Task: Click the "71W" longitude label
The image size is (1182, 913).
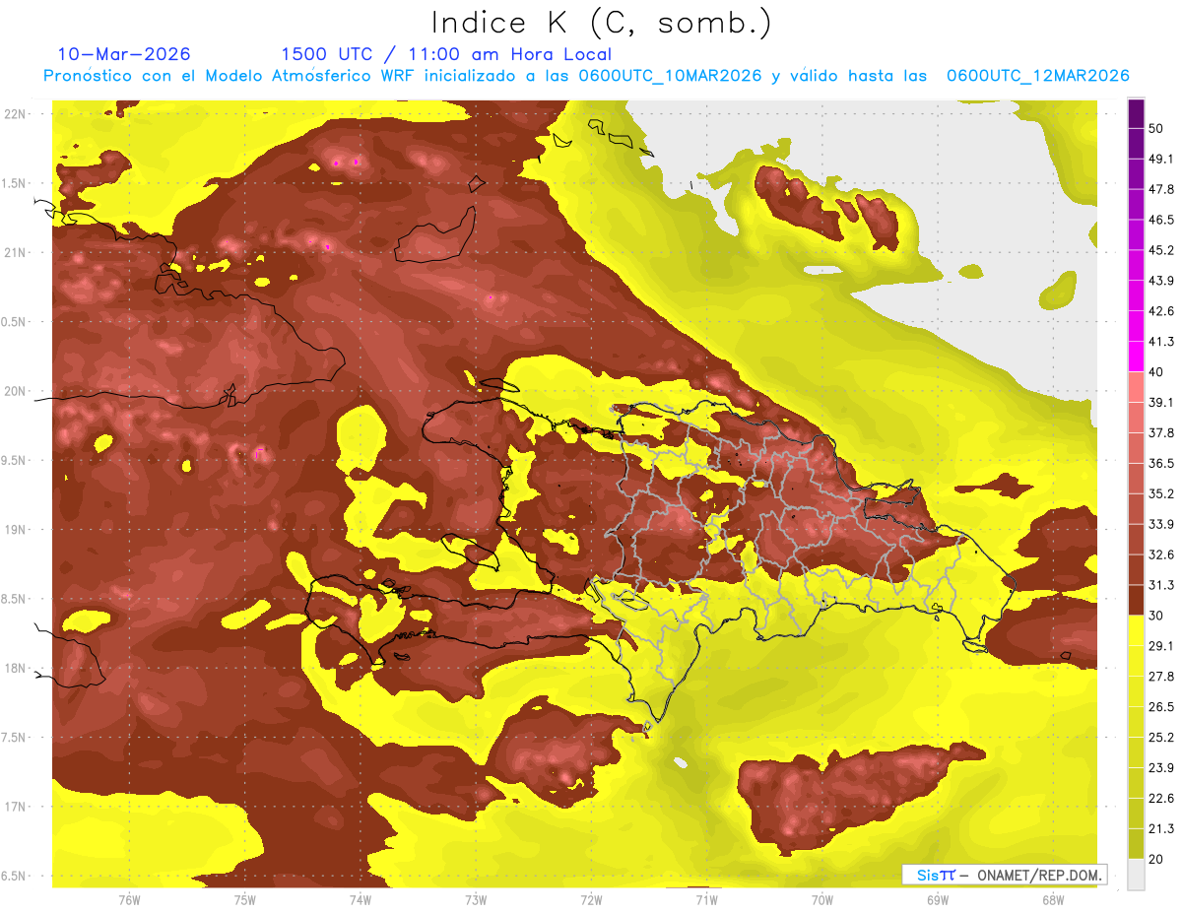Action: [706, 900]
